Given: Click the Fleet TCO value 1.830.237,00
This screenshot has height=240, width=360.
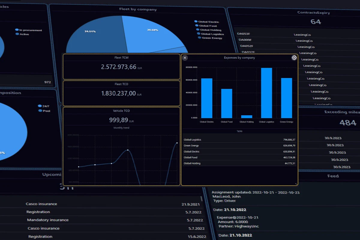Looking at the screenshot, I should [x=118, y=93].
